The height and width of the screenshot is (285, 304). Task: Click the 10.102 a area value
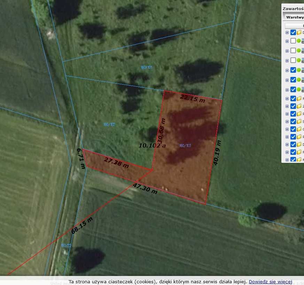(x=152, y=145)
